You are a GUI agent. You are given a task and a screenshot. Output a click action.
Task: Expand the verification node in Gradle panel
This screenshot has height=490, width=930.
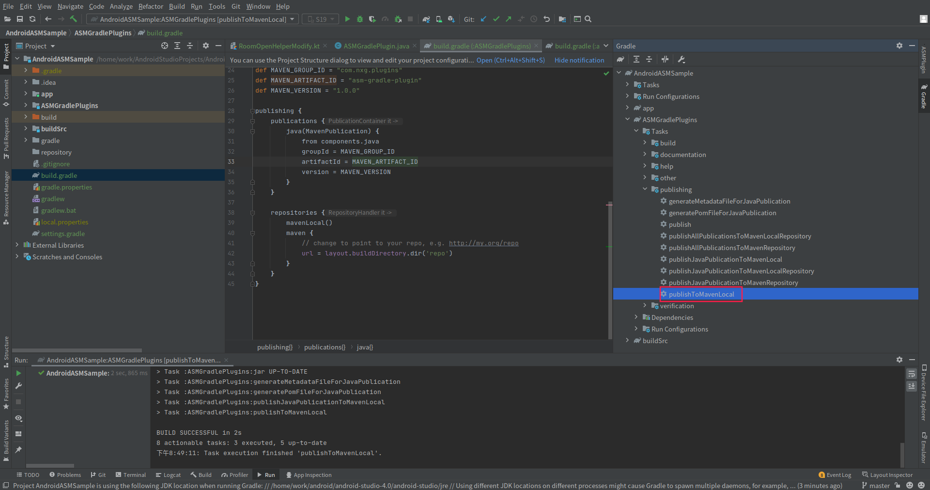(x=645, y=305)
